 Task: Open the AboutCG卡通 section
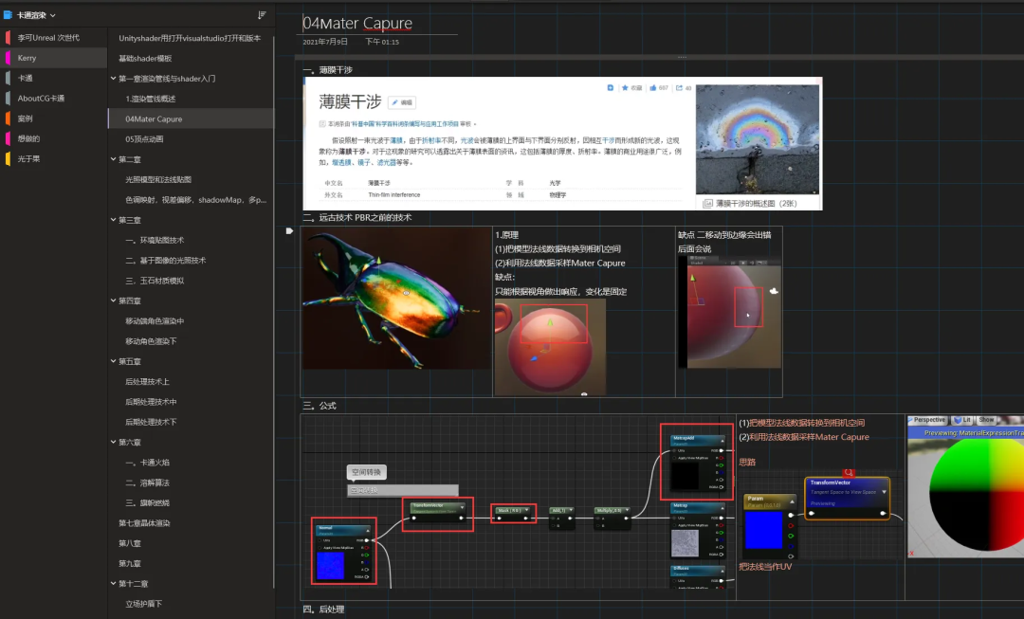53,99
